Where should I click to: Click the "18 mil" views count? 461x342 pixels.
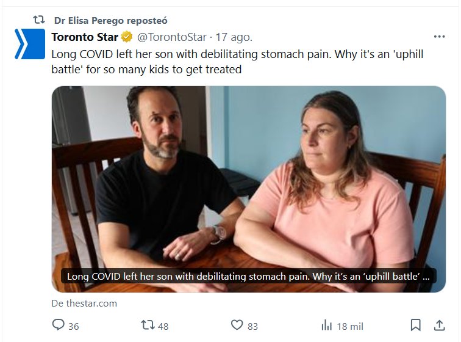tap(350, 326)
